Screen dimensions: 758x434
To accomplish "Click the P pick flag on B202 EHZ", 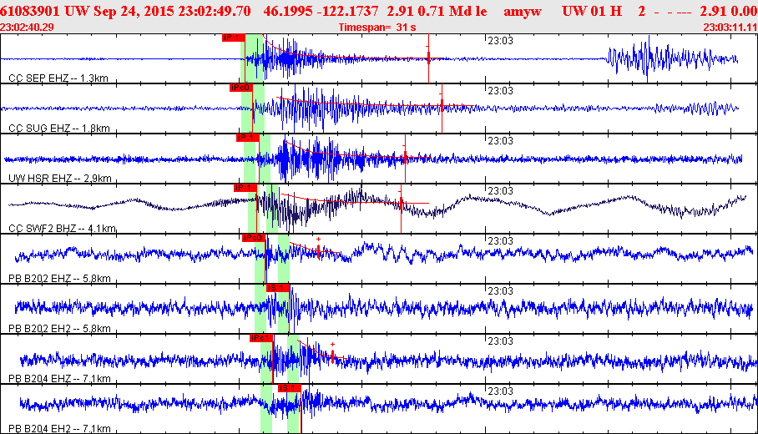I will [x=254, y=238].
